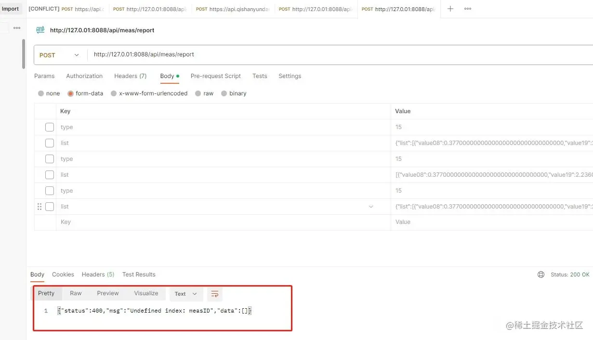Select the none body type
Screen dimensions: 593x340
coord(49,93)
